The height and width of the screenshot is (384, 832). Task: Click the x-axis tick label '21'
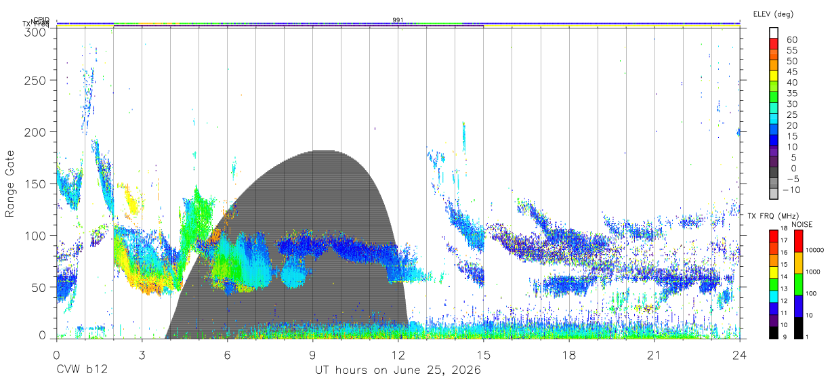click(x=654, y=354)
